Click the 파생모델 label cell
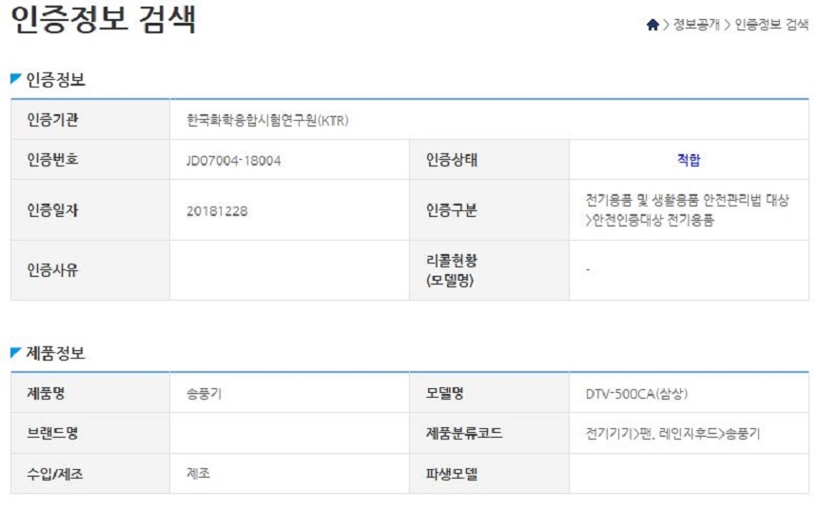This screenshot has height=510, width=818. (489, 474)
